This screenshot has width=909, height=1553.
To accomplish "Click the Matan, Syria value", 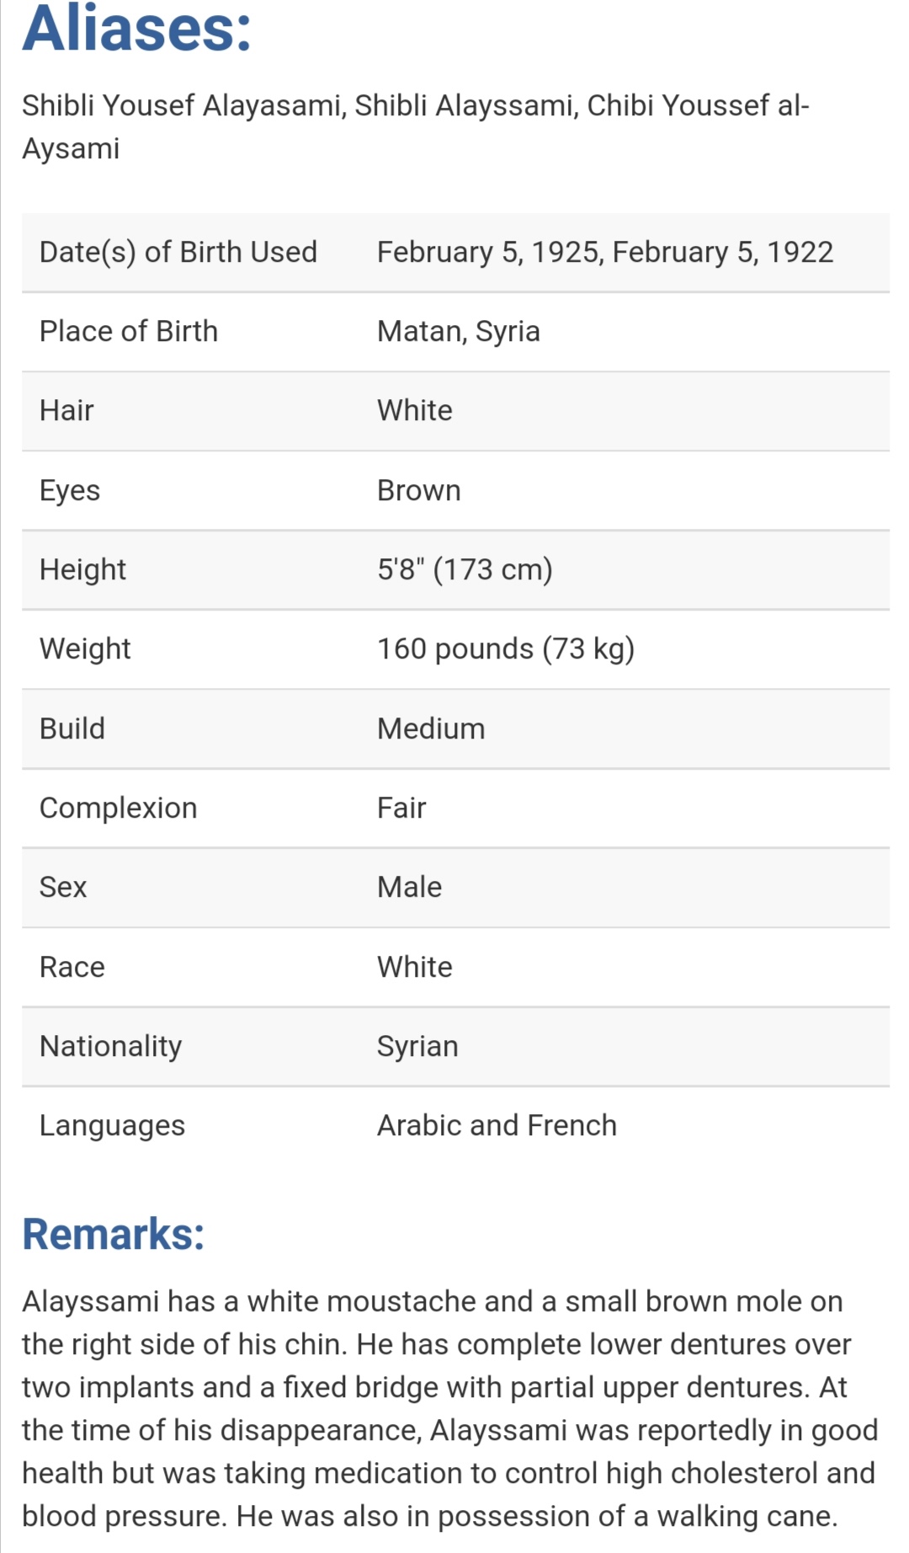I will pos(458,331).
